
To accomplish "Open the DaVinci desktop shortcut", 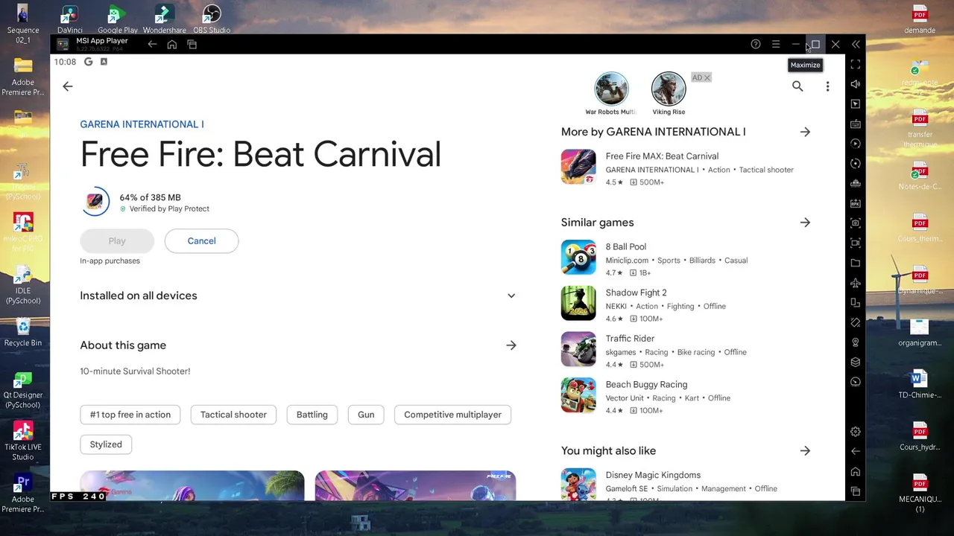I will (70, 19).
